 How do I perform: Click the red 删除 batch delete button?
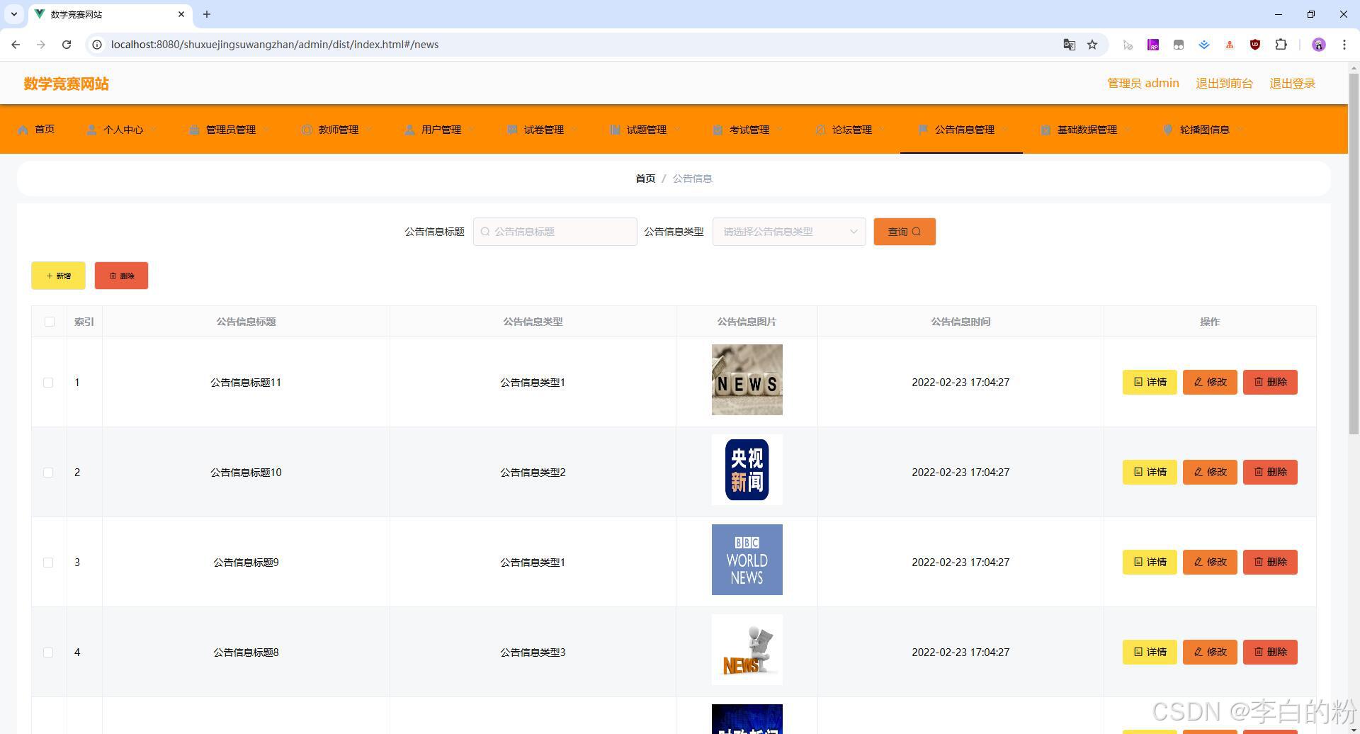(121, 276)
